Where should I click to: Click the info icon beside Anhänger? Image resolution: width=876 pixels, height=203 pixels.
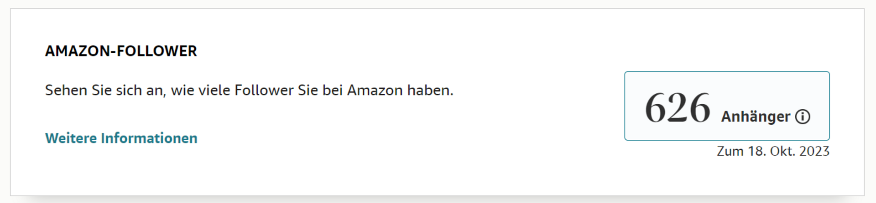[803, 117]
